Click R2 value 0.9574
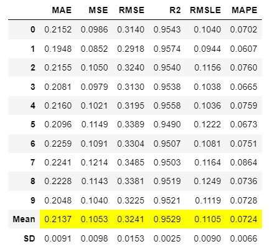 [x=167, y=49]
